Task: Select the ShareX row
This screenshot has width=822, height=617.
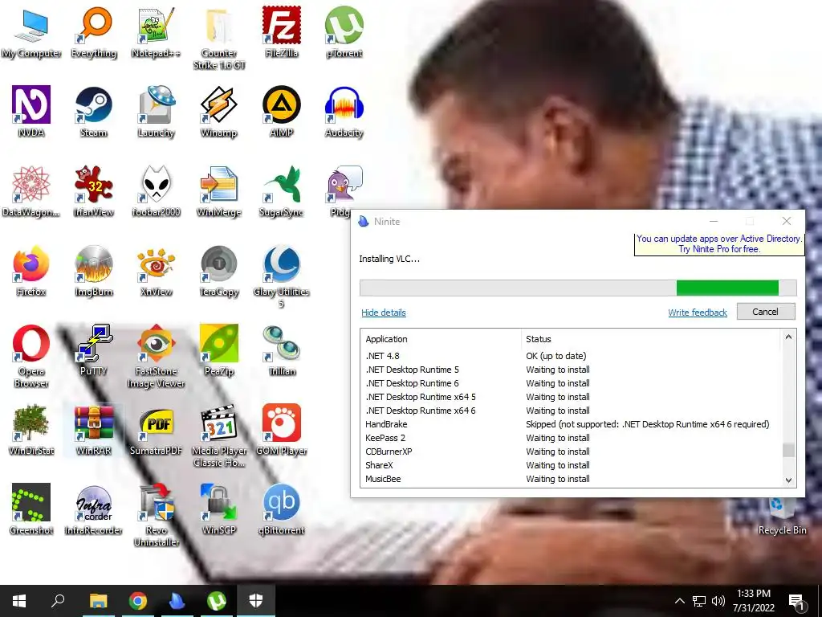Action: coord(572,465)
